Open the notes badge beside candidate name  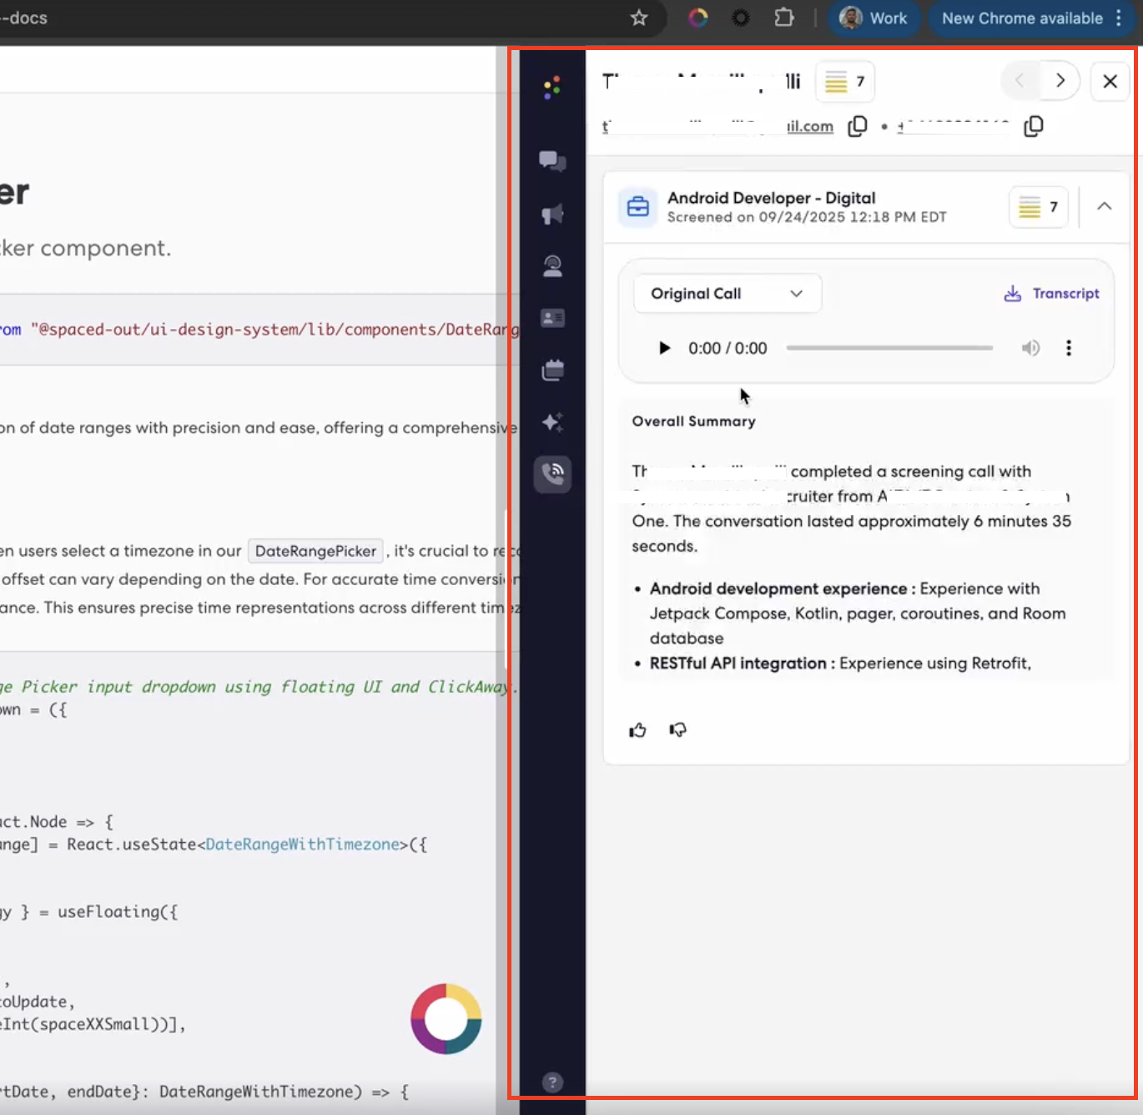844,82
